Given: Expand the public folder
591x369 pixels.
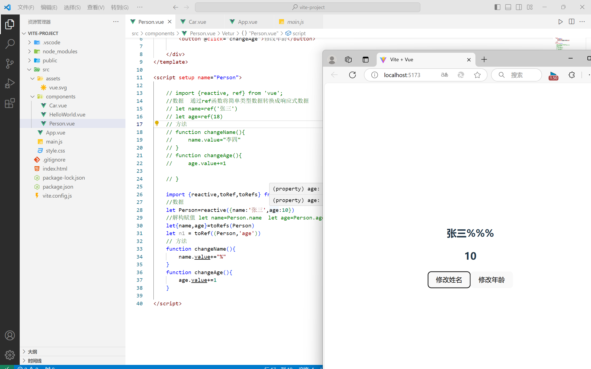Looking at the screenshot, I should [x=30, y=60].
